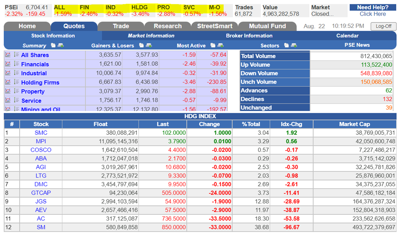
Task: Select the Market Information section
Action: point(151,36)
